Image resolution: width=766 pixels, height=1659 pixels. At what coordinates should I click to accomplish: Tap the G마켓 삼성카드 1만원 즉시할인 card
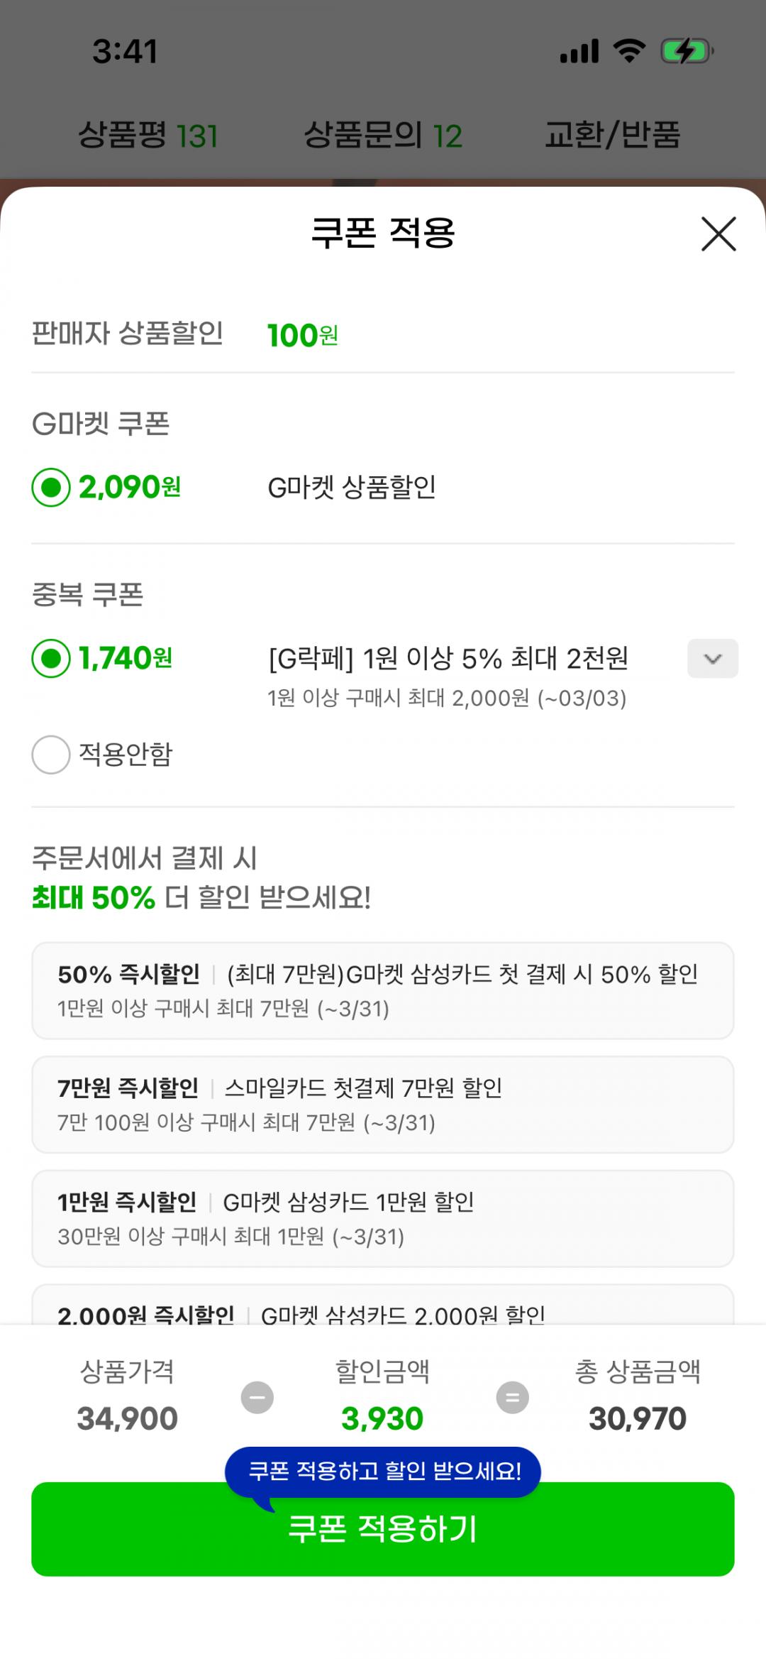[383, 1218]
